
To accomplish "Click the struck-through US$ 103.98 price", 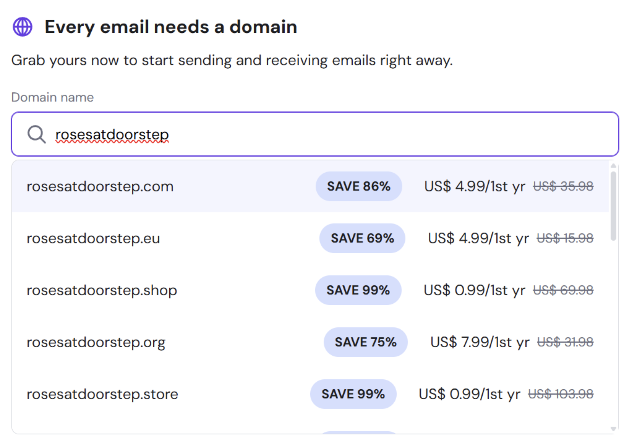I will [x=561, y=394].
